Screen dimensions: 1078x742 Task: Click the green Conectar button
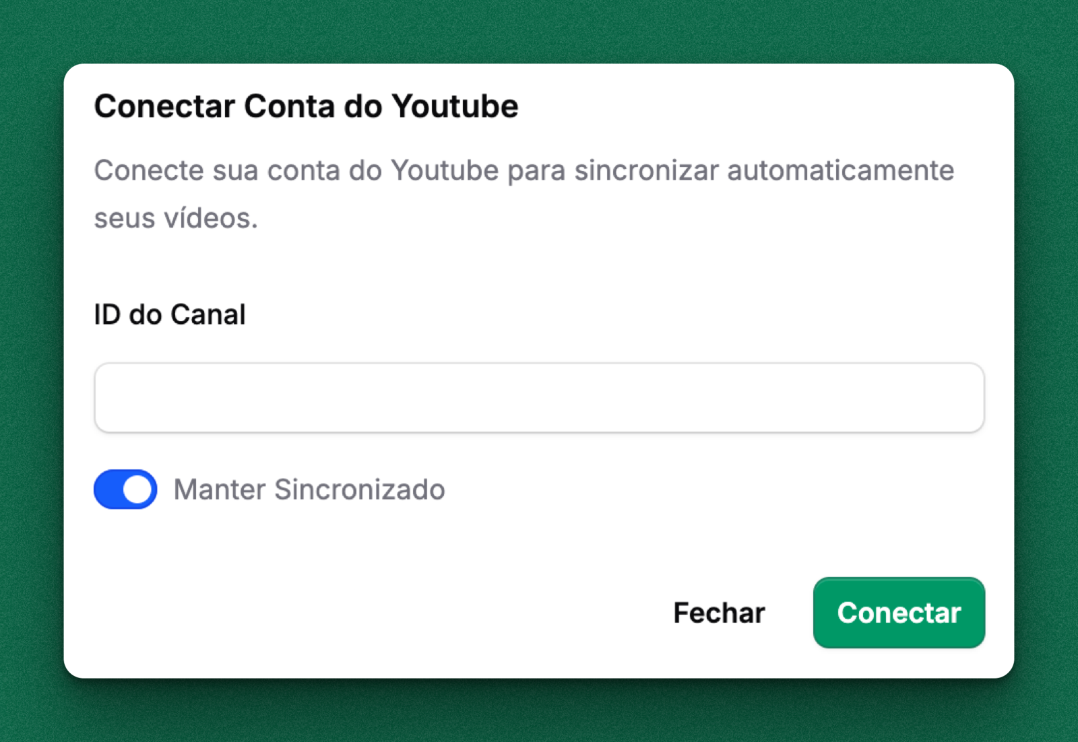tap(899, 613)
